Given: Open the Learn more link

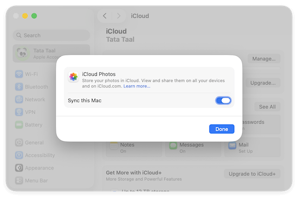Looking at the screenshot, I should [137, 86].
